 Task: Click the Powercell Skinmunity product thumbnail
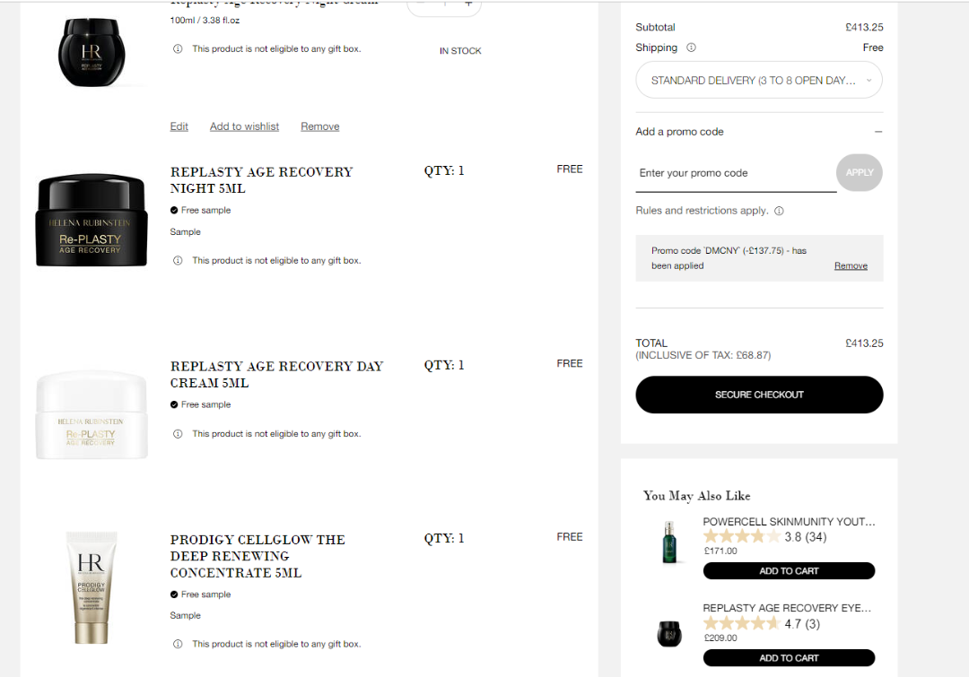click(x=669, y=542)
